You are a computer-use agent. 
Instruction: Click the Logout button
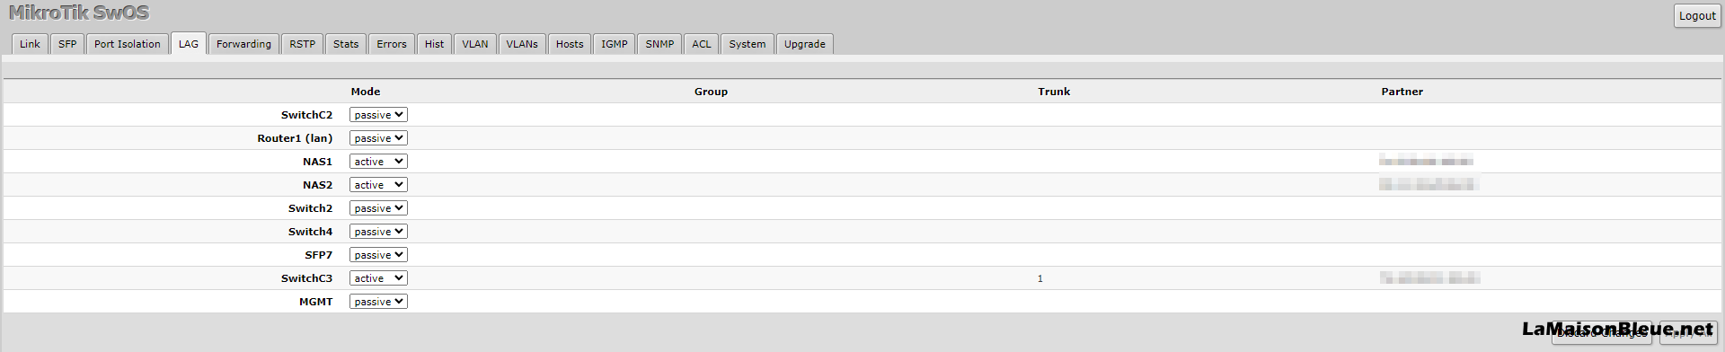point(1697,15)
